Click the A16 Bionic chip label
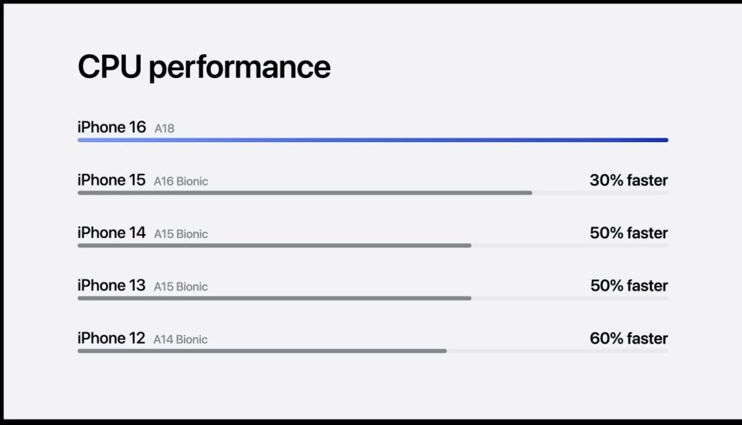Screen dimensions: 742x425 pos(181,182)
